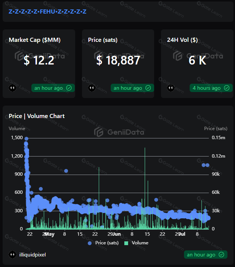The width and height of the screenshot is (235, 267).
Task: Click the Market Cap ($MM) heading
Action: click(35, 40)
